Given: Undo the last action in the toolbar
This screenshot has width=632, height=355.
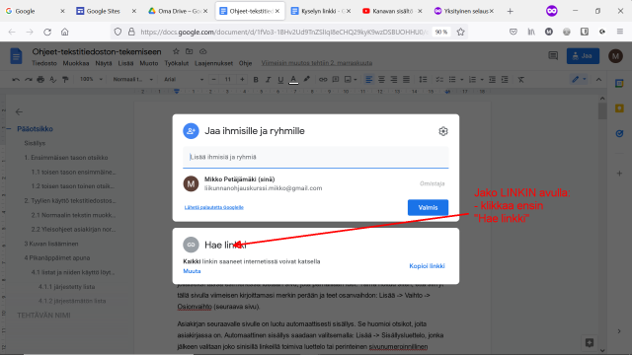Looking at the screenshot, I should (16, 80).
